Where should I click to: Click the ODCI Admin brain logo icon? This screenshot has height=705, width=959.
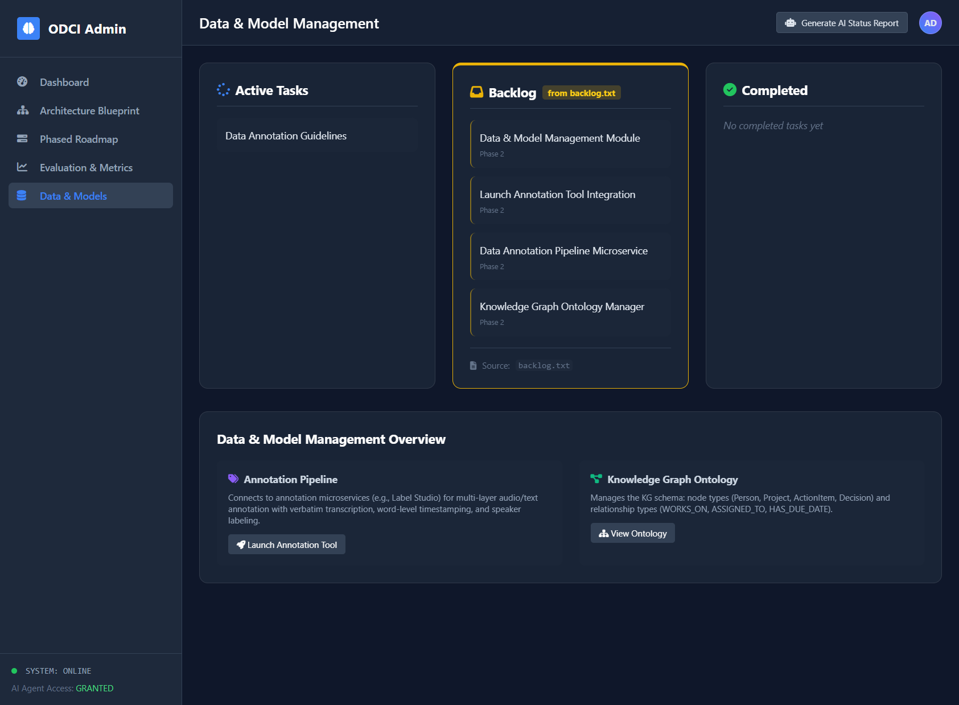coord(28,28)
